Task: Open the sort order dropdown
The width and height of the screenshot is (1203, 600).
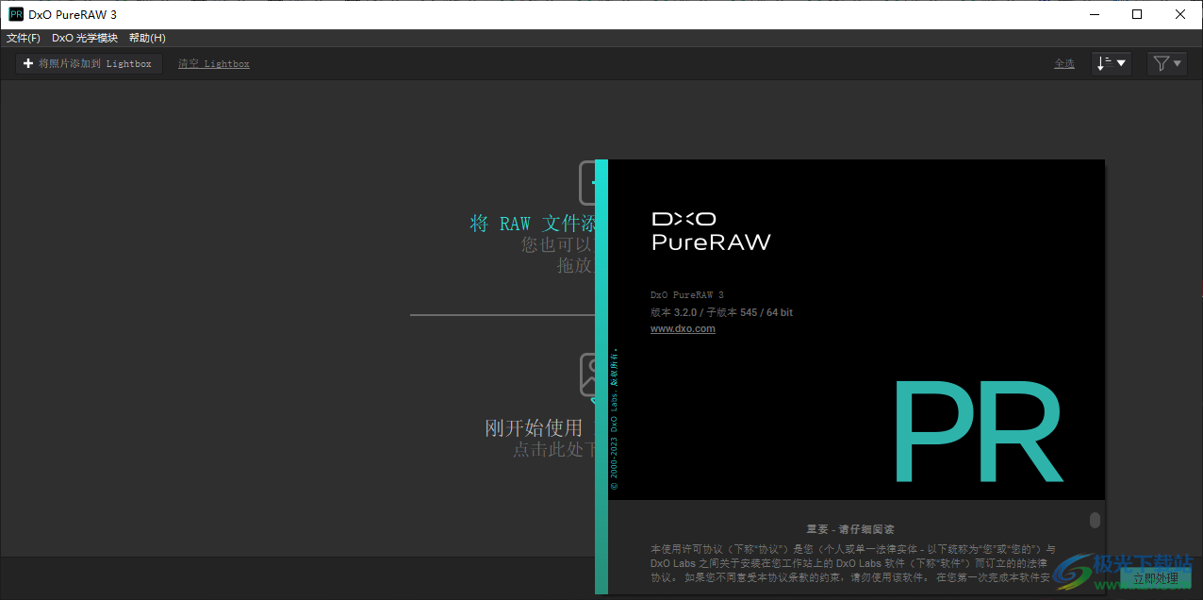Action: tap(1112, 63)
